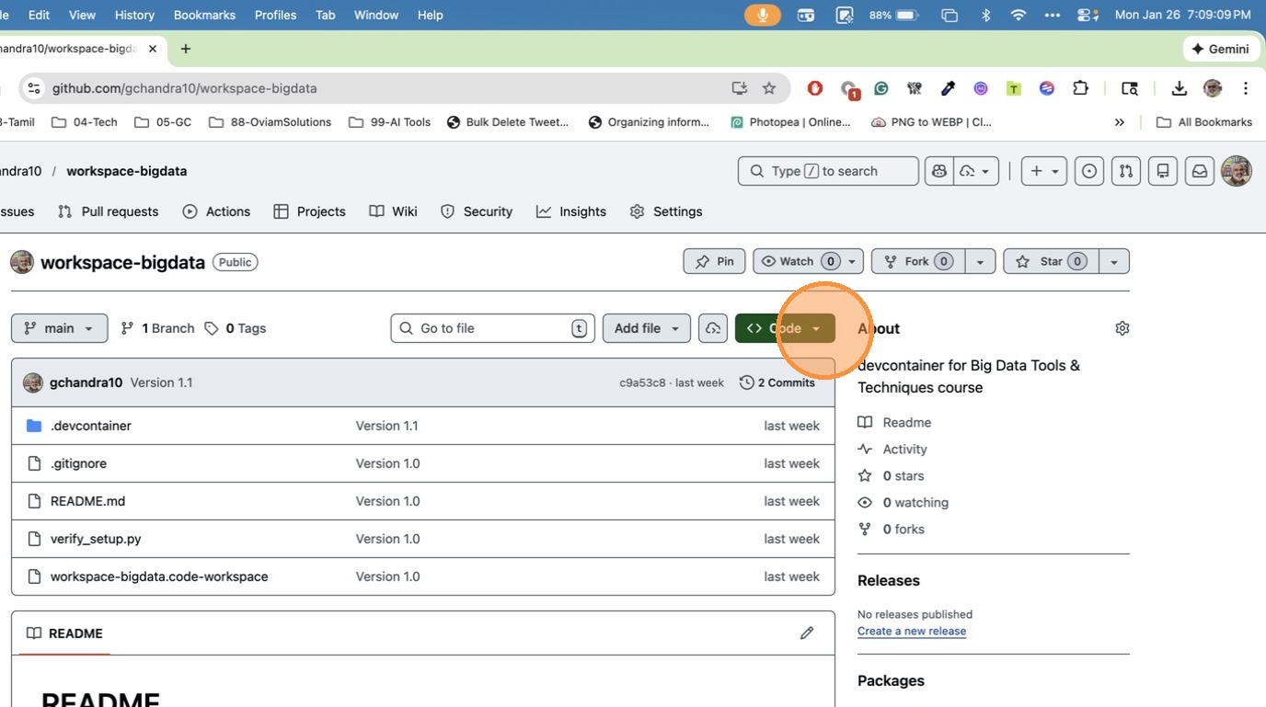Open the Add file dropdown
The image size is (1266, 707).
(646, 328)
